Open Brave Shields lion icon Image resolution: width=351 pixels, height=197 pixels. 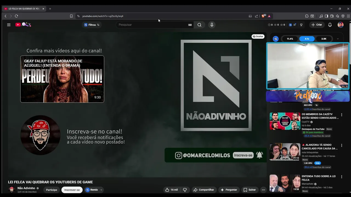264,16
